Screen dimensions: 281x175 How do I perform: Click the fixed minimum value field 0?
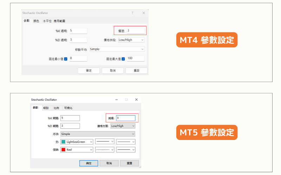[x=78, y=58]
